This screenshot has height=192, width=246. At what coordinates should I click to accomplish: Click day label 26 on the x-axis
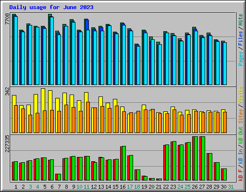pos(195,187)
